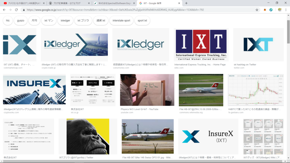Open 'Physics N/O Level Q=IxT - YouTube' link
Screen dimensions: 290x163
tap(139, 109)
